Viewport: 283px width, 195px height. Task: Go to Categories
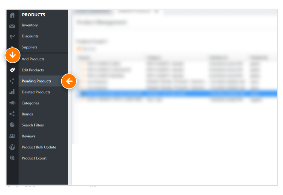click(x=30, y=103)
